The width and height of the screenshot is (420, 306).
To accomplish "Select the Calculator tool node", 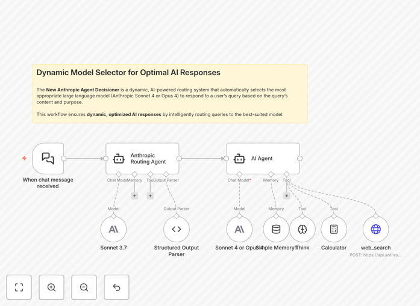I will (334, 229).
